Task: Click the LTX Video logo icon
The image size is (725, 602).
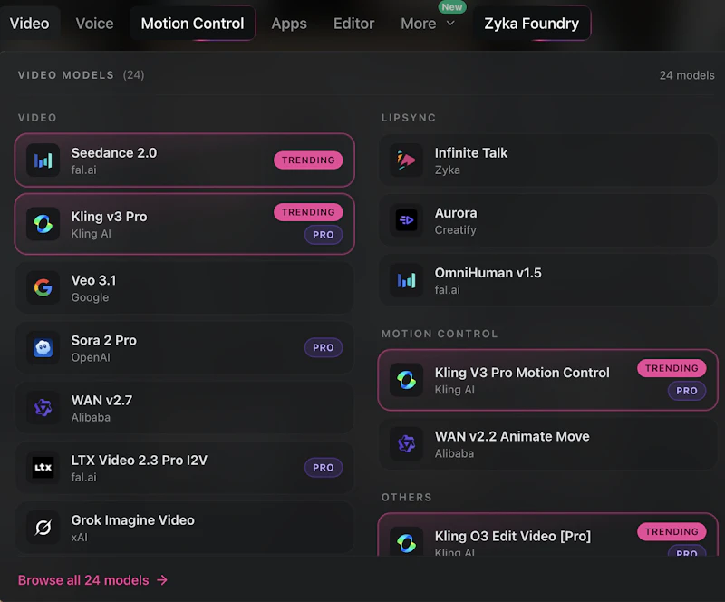Action: click(x=43, y=467)
